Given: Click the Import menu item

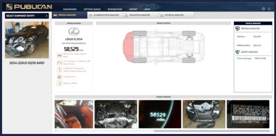Looking at the screenshot, I should click(133, 9).
